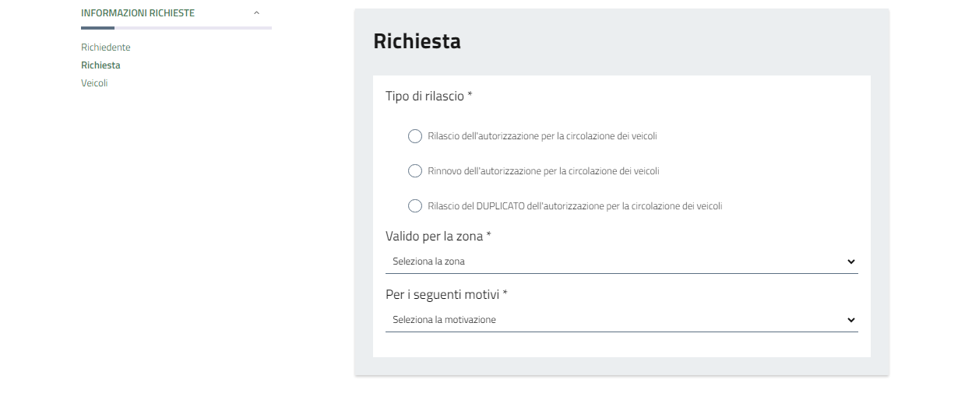Screen dimensions: 972x393
Task: Select the Rilascio del DUPLICATO radio button
Action: click(x=415, y=206)
